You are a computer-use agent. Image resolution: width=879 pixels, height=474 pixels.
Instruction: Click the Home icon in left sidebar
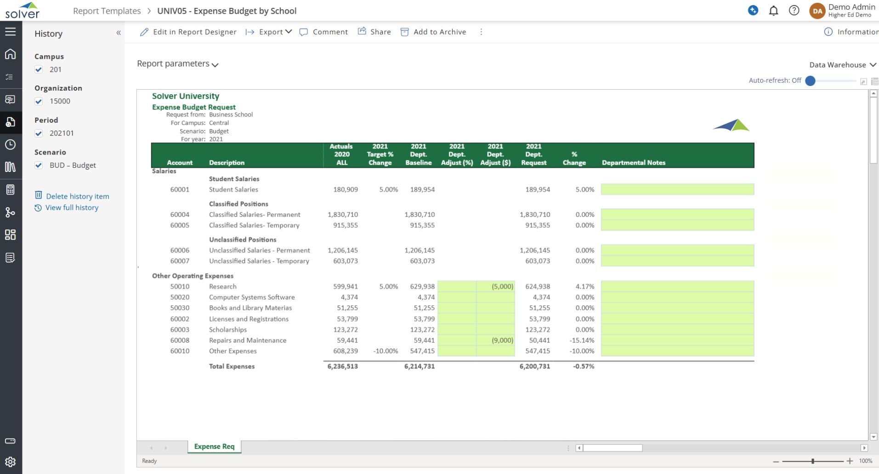pos(10,54)
